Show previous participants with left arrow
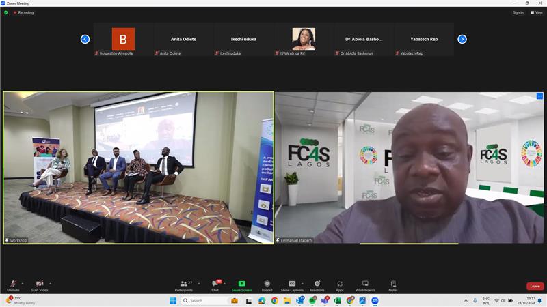Image resolution: width=547 pixels, height=307 pixels. point(85,40)
